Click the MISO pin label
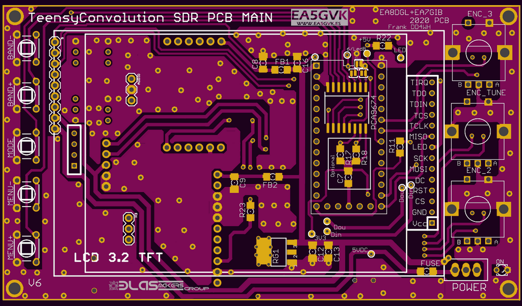522x306 pixels. (x=419, y=137)
